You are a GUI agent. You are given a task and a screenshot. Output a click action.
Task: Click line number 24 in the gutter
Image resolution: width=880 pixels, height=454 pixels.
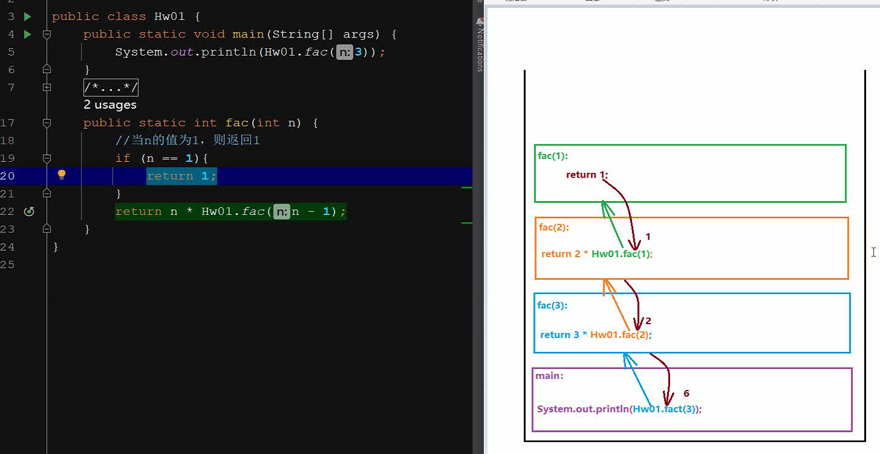(7, 247)
